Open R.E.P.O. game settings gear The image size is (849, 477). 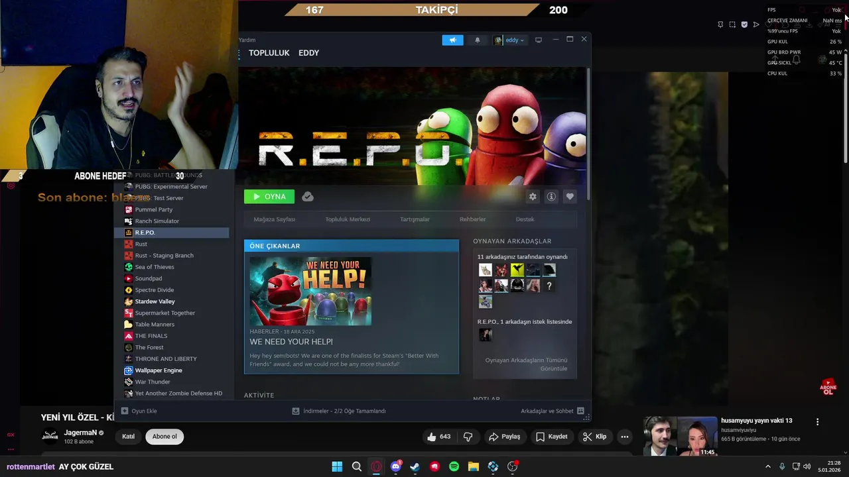533,196
